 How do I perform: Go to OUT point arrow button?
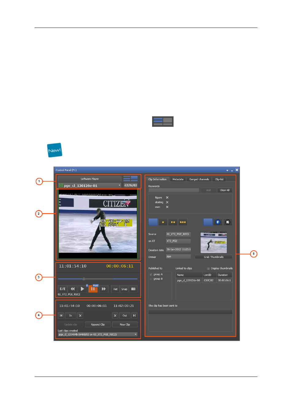point(134,316)
